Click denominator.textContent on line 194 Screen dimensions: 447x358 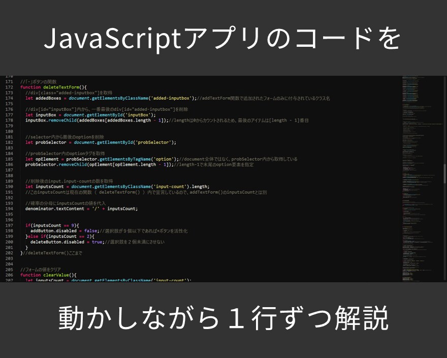click(x=54, y=208)
